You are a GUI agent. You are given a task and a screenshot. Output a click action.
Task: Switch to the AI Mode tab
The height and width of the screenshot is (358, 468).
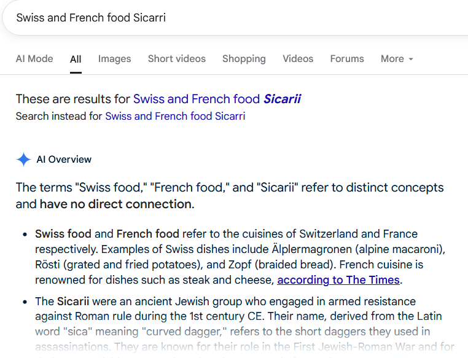coord(34,59)
